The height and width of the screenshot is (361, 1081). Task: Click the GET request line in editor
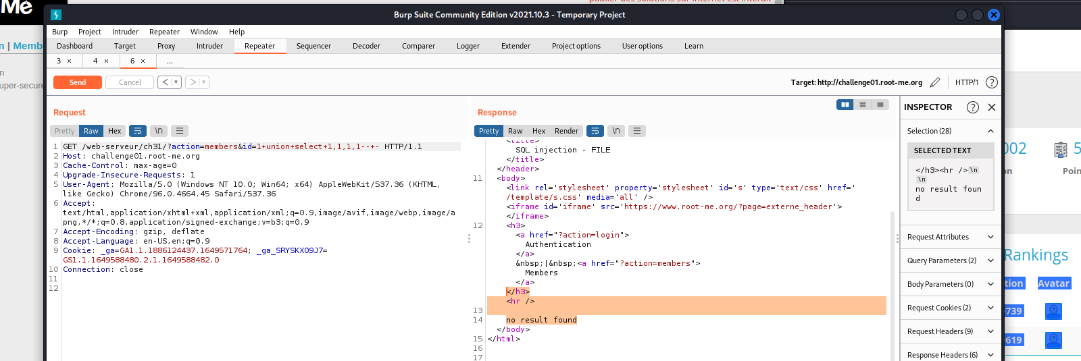(x=261, y=146)
